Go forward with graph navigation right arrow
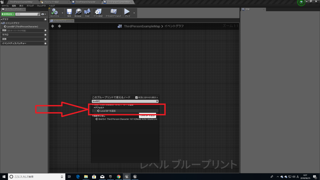 pos(59,26)
